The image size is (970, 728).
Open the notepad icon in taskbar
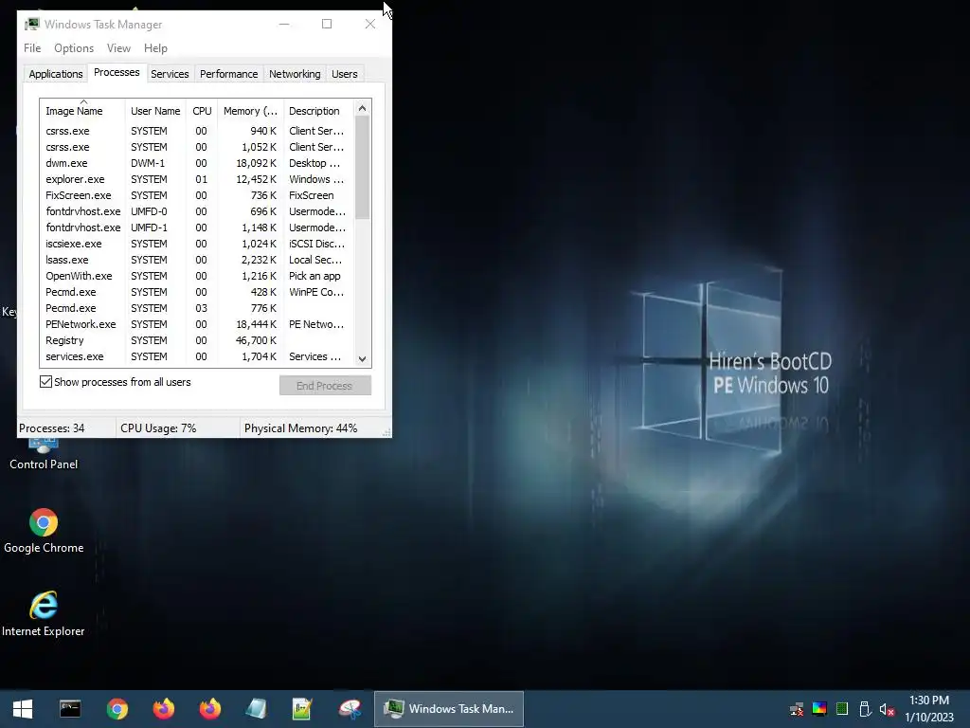[256, 709]
